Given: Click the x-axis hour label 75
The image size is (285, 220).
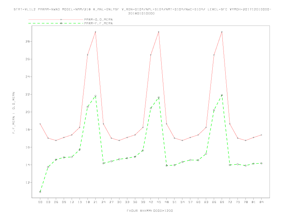Looking at the screenshot, I should pos(238,202).
